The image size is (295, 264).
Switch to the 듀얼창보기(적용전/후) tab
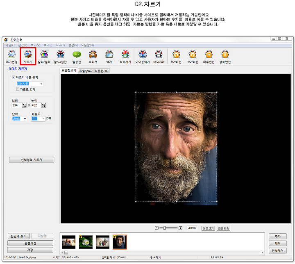93,71
